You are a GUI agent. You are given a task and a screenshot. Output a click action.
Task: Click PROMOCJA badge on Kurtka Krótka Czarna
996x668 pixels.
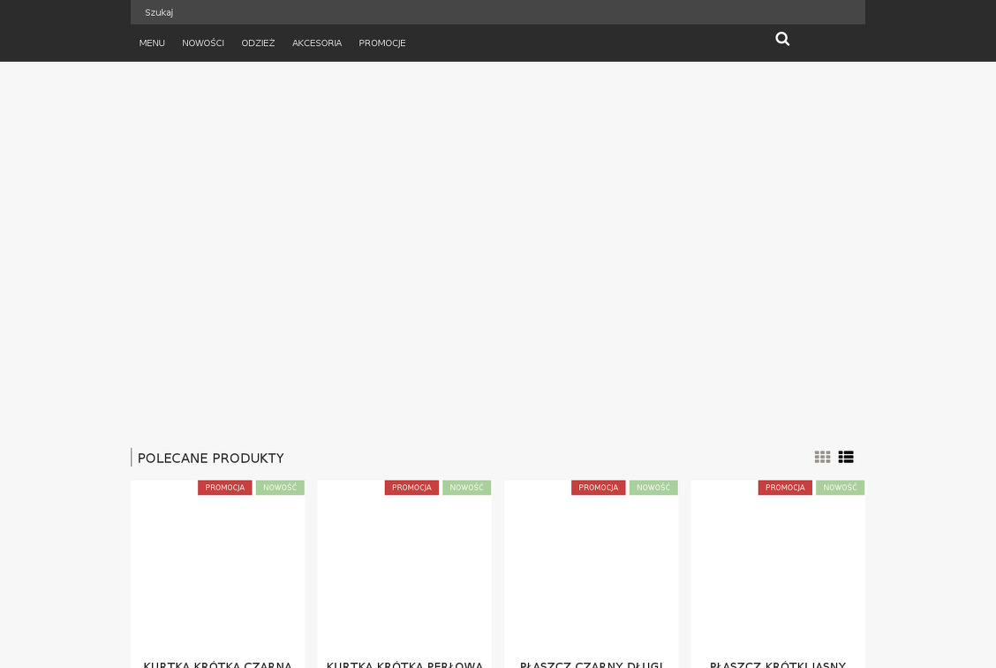click(225, 488)
